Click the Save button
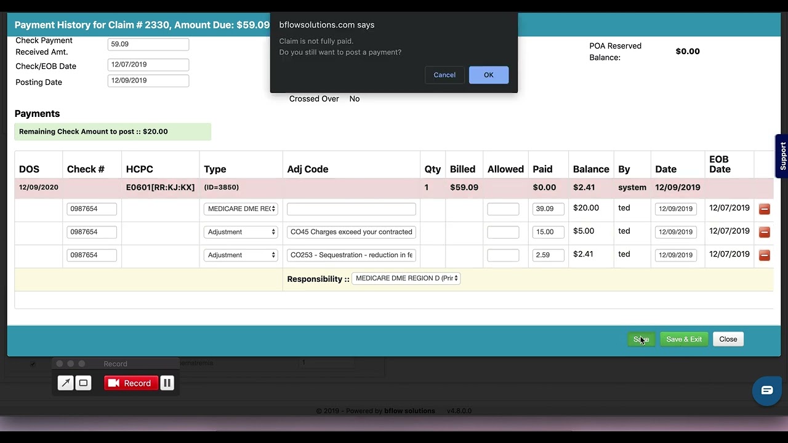788x443 pixels. (x=641, y=339)
